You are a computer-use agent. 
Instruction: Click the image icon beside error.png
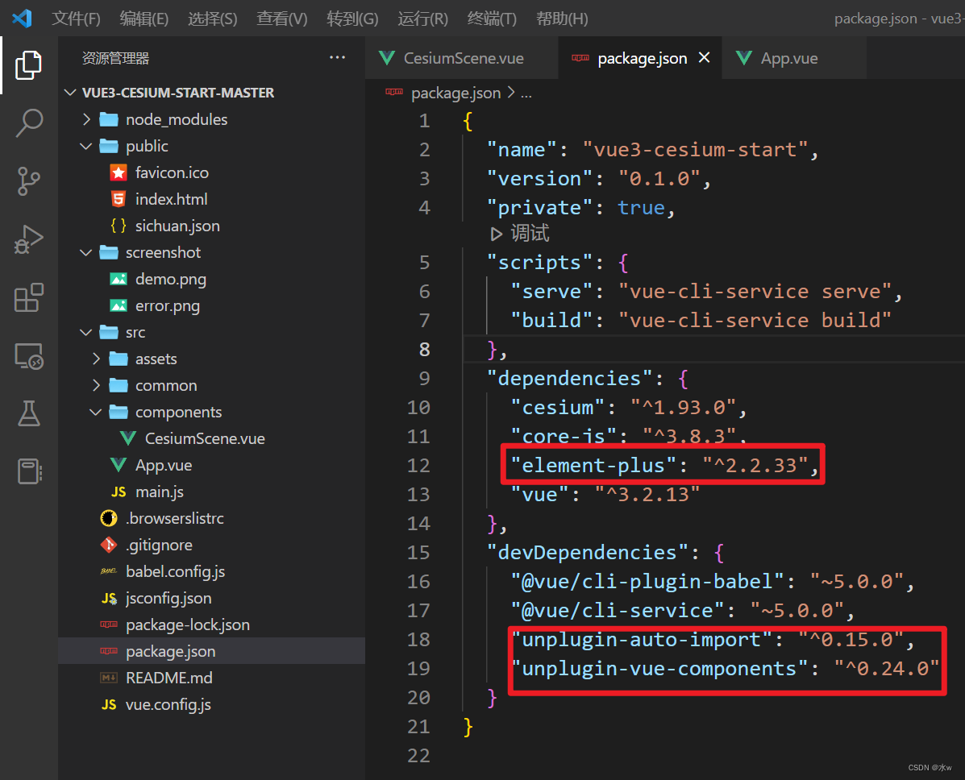(x=119, y=305)
